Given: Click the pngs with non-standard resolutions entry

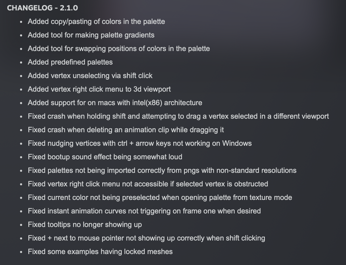Looking at the screenshot, I should tap(162, 170).
